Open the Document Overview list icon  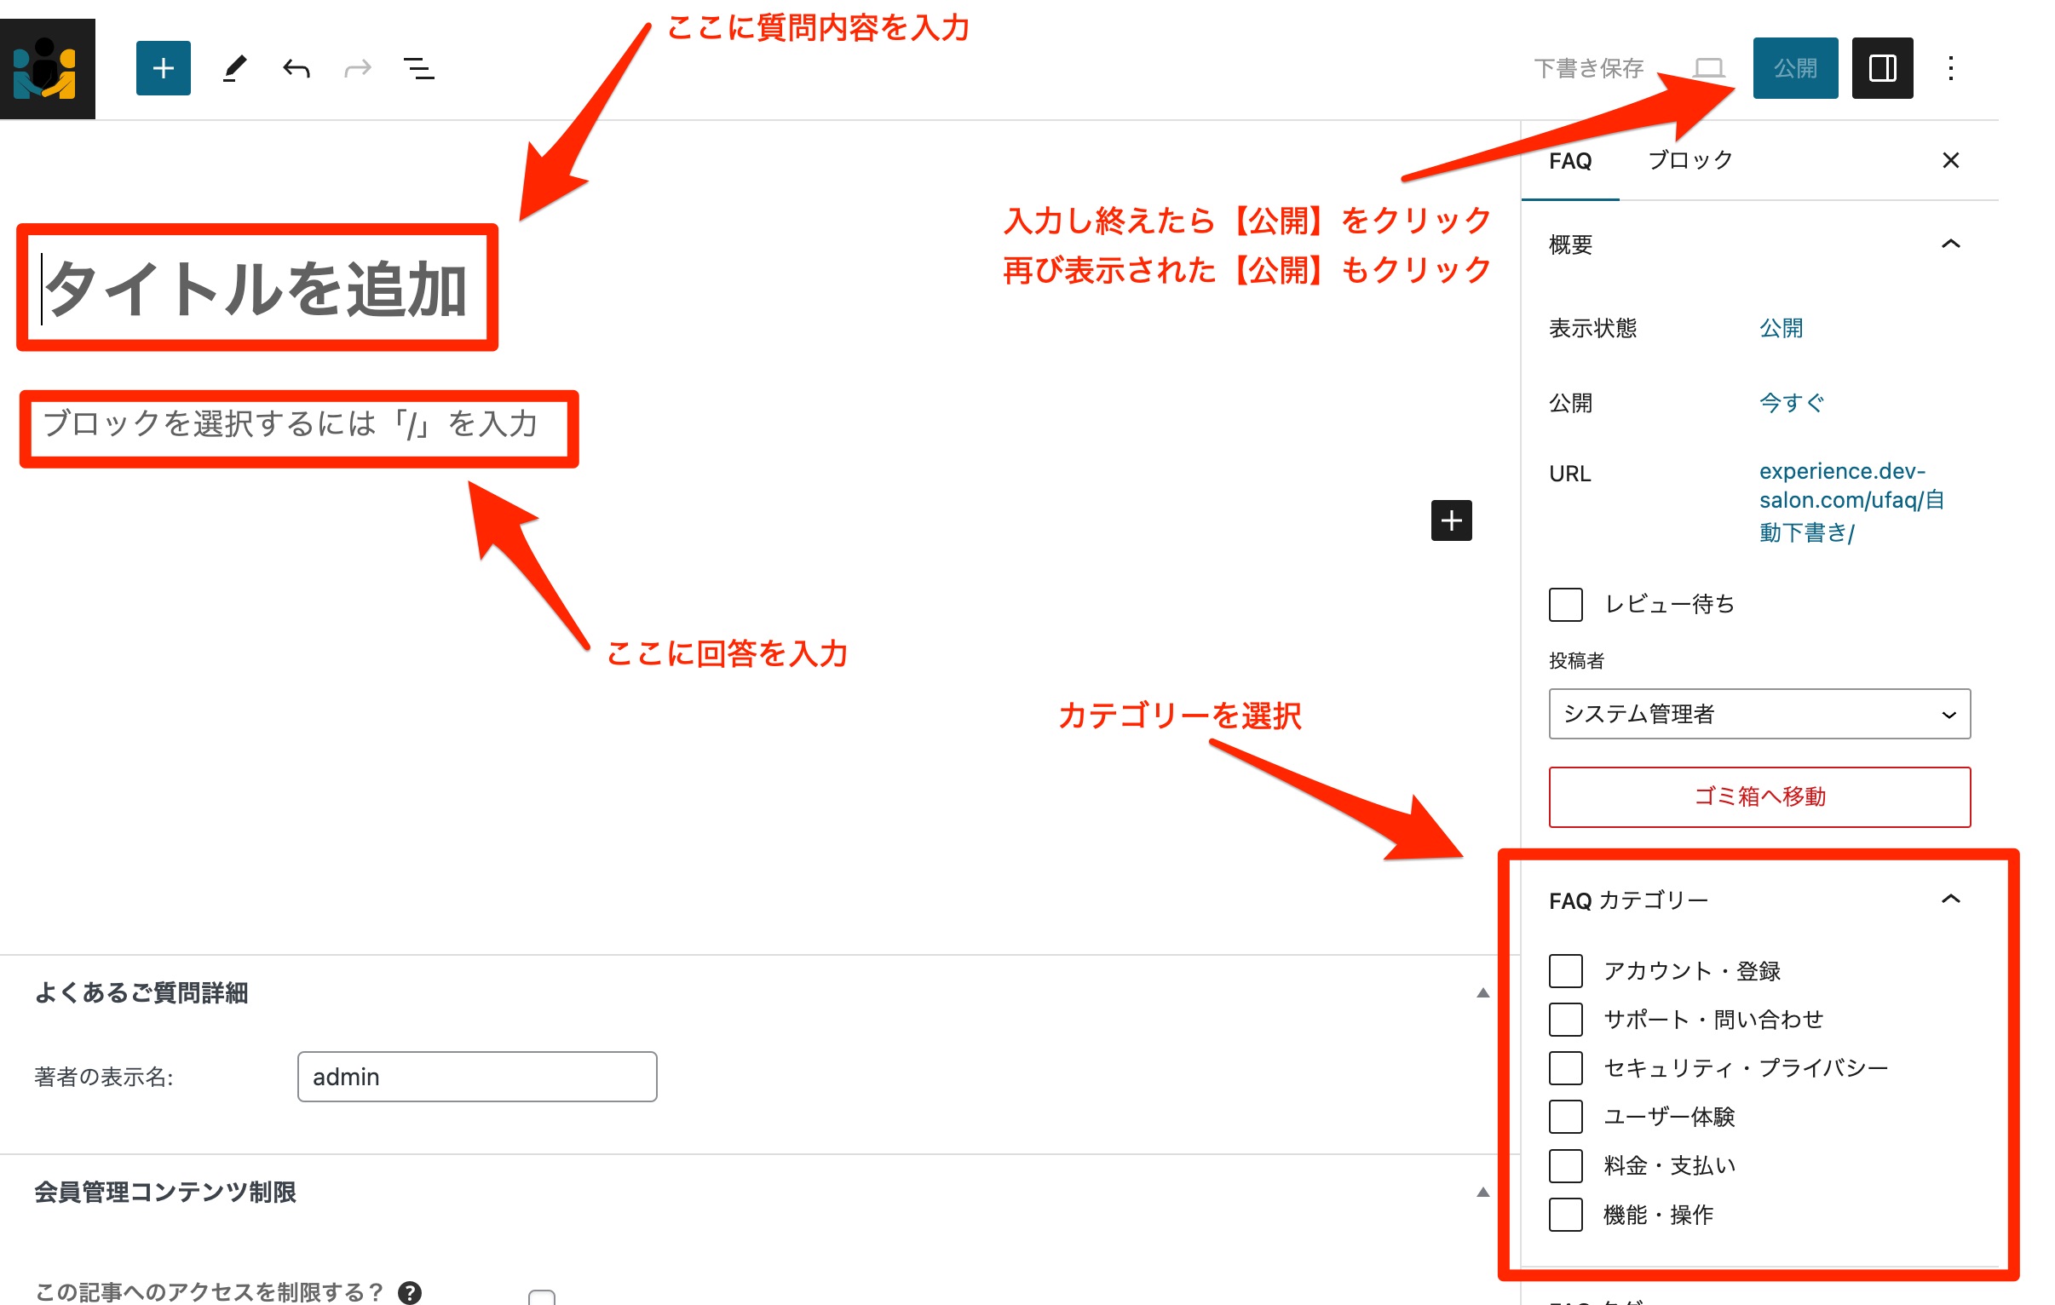click(418, 68)
